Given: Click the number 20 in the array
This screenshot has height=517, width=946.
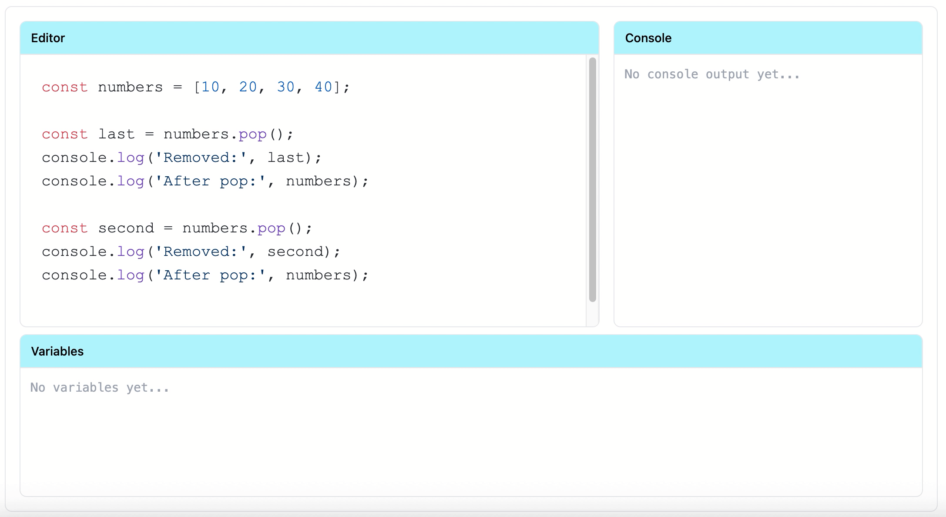Looking at the screenshot, I should point(248,87).
